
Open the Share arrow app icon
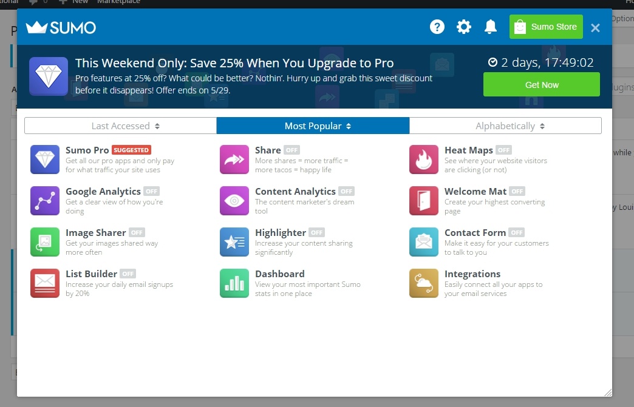234,160
